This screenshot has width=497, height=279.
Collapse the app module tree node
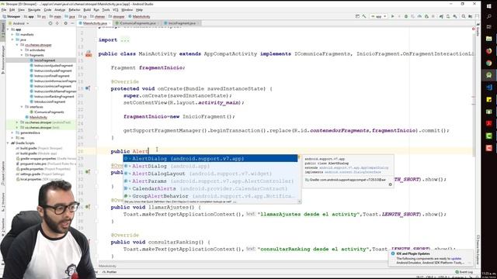tap(9, 29)
